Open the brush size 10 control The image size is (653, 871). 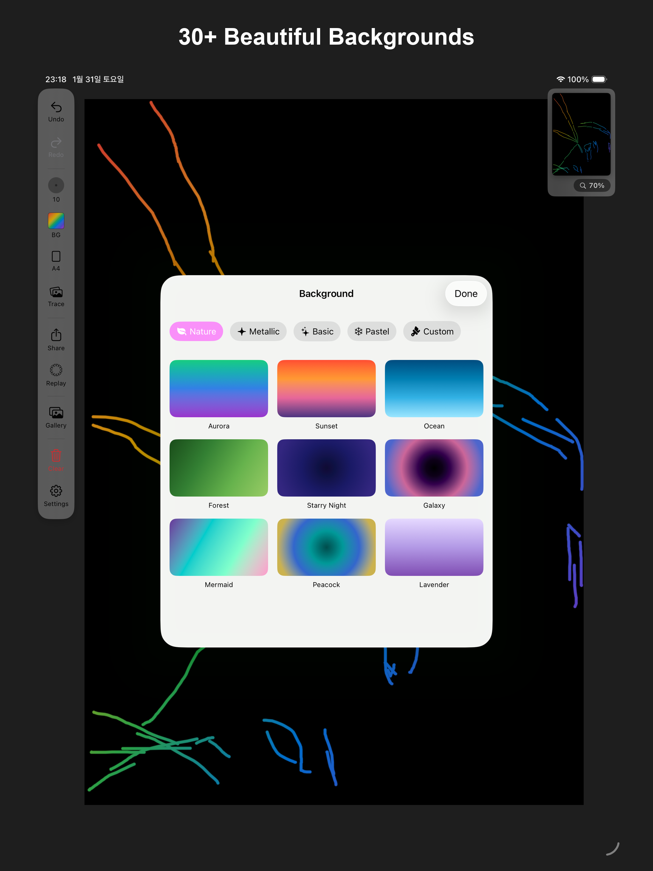point(56,190)
